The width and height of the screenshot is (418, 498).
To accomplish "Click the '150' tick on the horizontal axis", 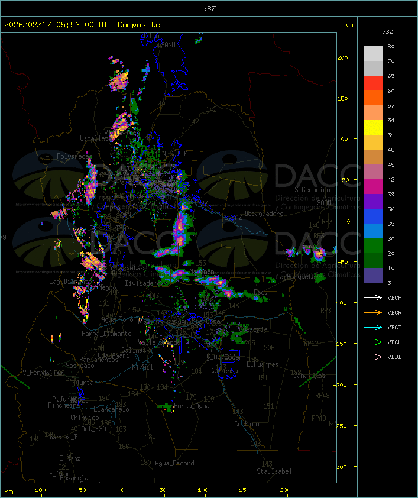I will [244, 490].
